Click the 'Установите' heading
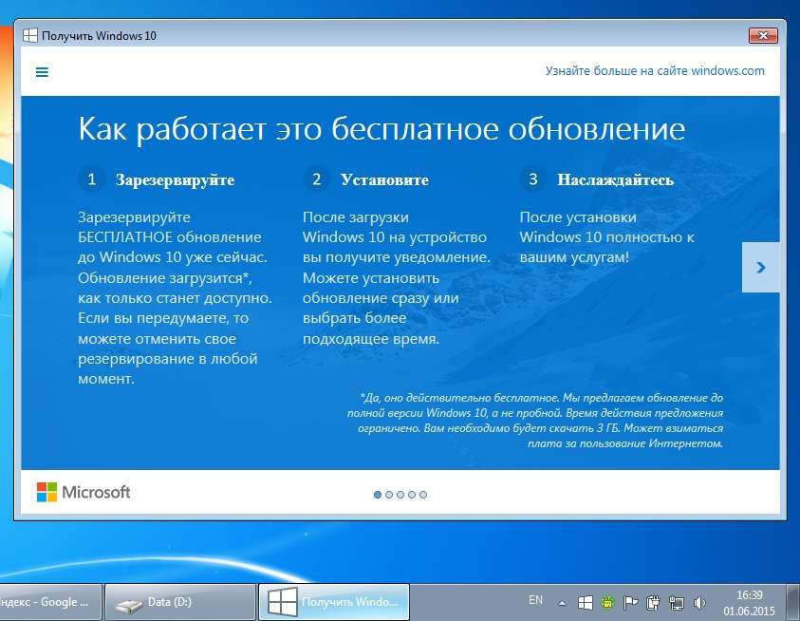Viewport: 800px width, 621px height. pyautogui.click(x=384, y=179)
